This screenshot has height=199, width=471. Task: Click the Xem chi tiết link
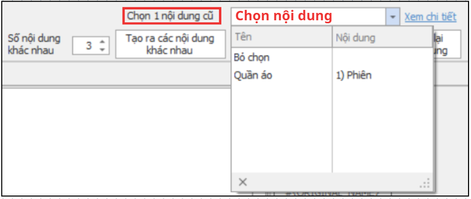pos(430,16)
